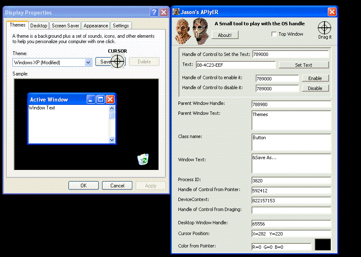The image size is (361, 257).
Task: Expand the Theme dropdown list
Action: click(88, 63)
